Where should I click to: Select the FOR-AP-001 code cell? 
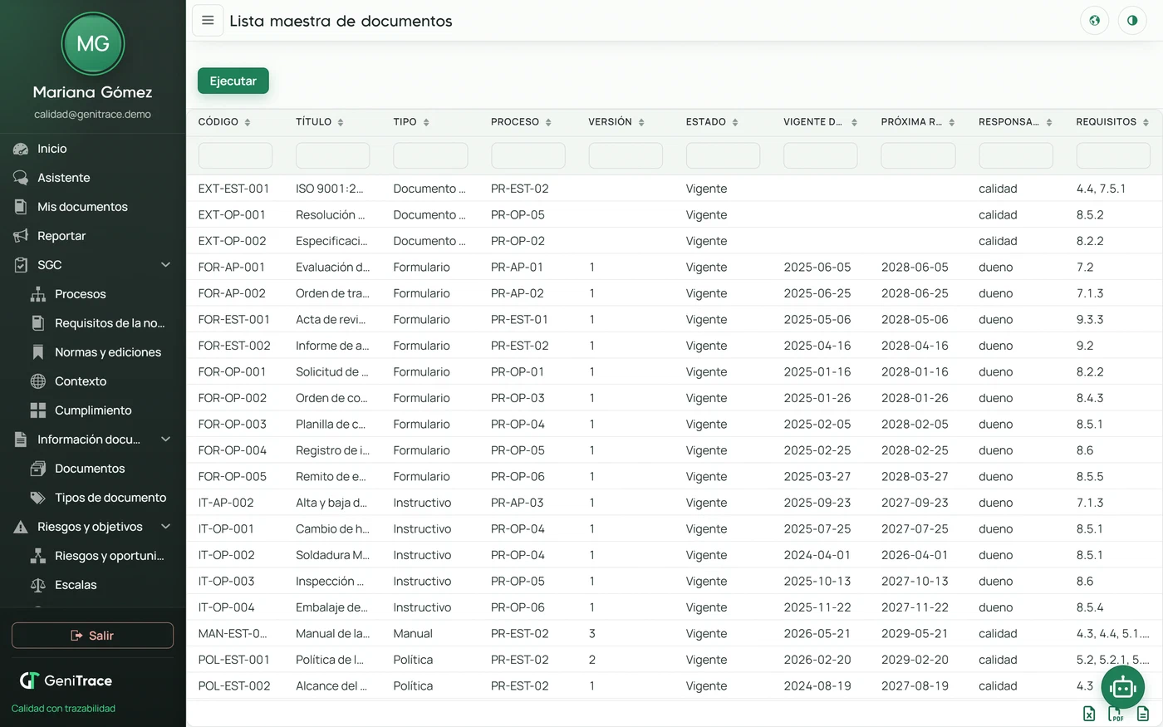[x=232, y=268]
